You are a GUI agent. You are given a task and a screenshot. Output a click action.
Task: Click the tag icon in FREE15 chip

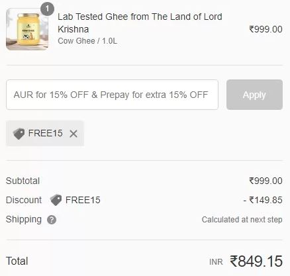pos(19,134)
